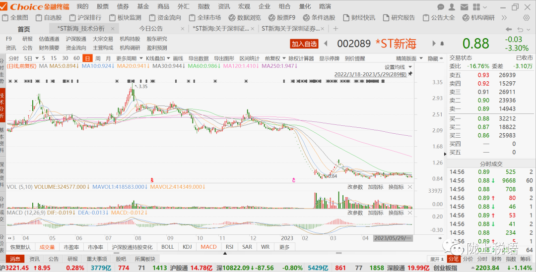Image resolution: width=536 pixels, height=272 pixels.
Task: Click 除权计算器 button
Action: [301, 58]
